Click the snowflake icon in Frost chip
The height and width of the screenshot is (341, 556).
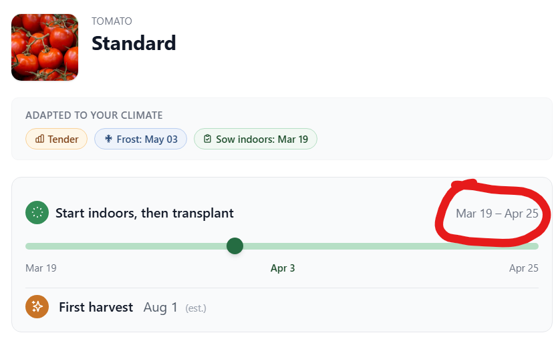tap(108, 139)
